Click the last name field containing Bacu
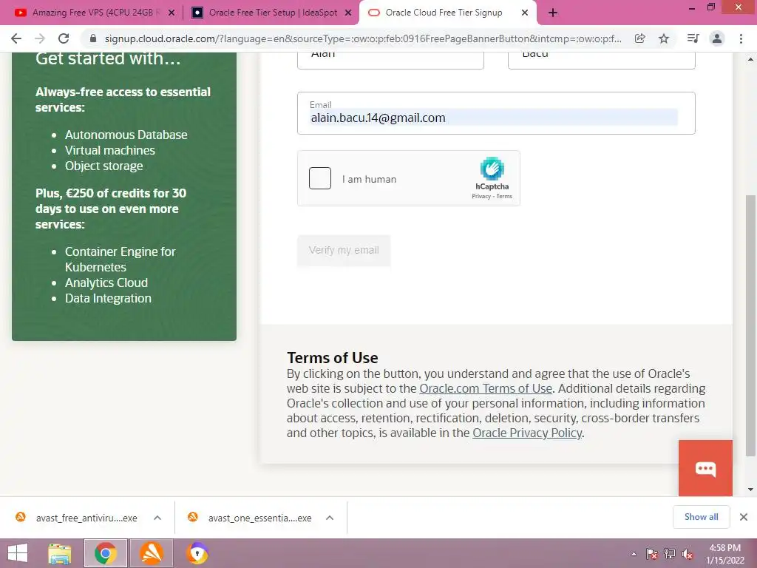 pyautogui.click(x=602, y=61)
